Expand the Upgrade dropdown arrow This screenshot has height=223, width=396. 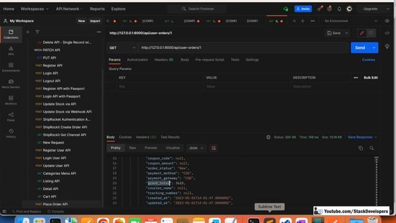(x=388, y=9)
